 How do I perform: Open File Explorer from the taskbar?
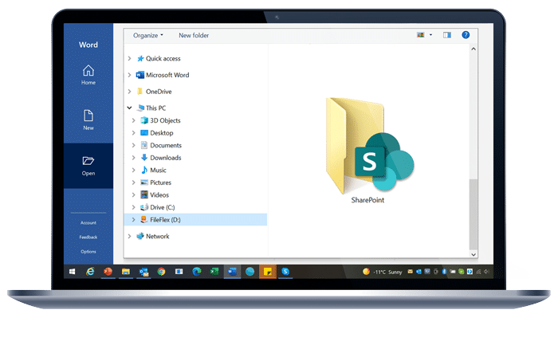pyautogui.click(x=126, y=272)
